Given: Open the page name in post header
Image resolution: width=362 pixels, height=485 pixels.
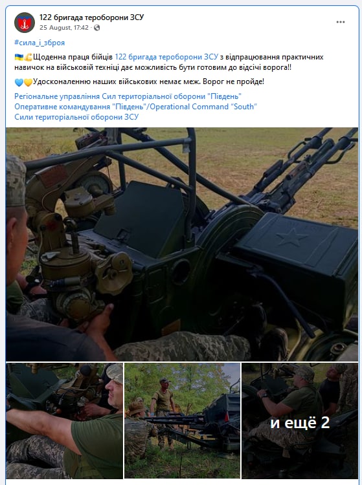Looking at the screenshot, I should [x=91, y=17].
